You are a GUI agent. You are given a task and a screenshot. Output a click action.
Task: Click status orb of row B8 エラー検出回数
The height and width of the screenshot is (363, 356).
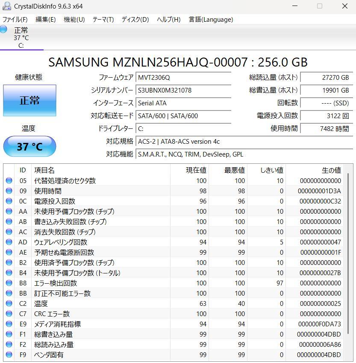click(9, 283)
